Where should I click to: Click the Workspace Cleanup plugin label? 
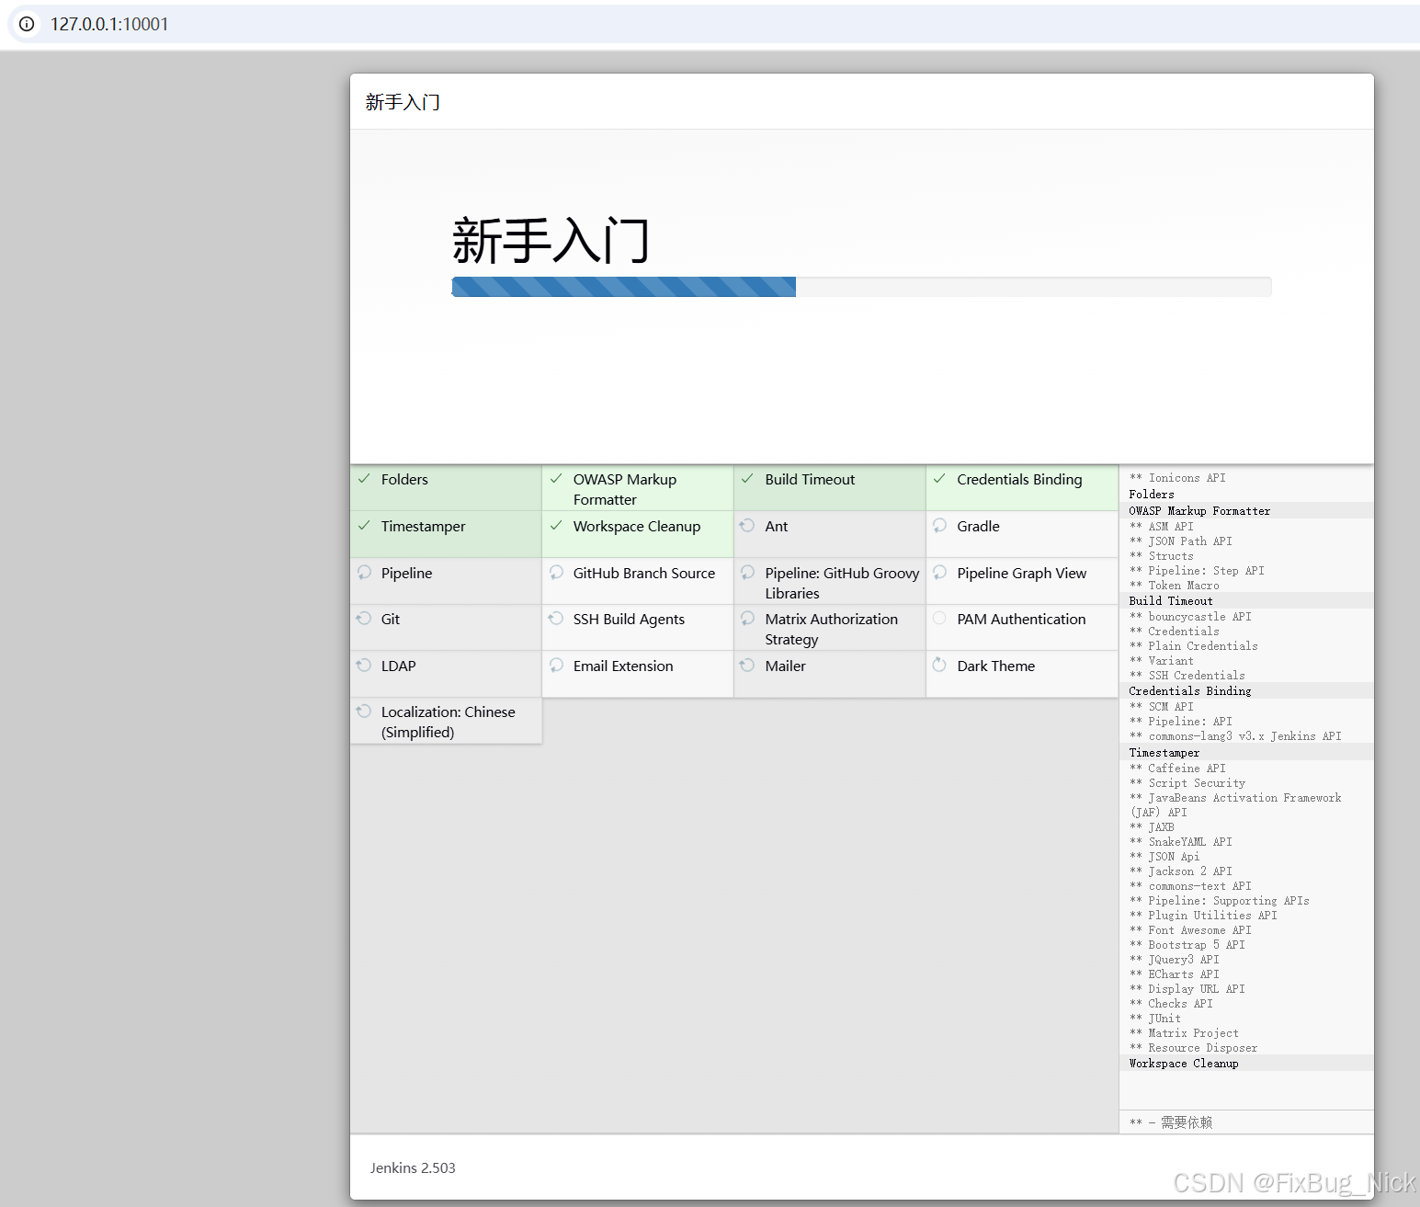(x=637, y=526)
